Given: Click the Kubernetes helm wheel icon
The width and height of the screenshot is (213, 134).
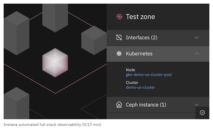Looking at the screenshot, I should (x=119, y=54).
